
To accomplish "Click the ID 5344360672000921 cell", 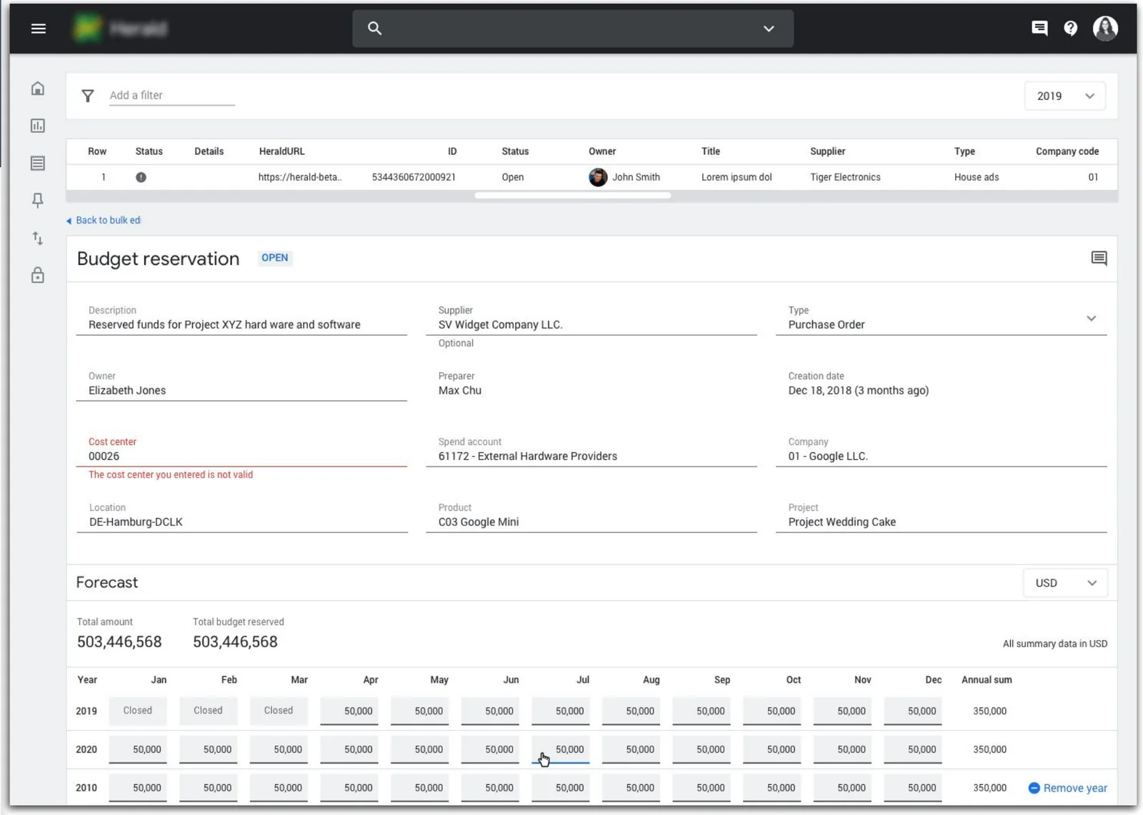I will (x=414, y=177).
